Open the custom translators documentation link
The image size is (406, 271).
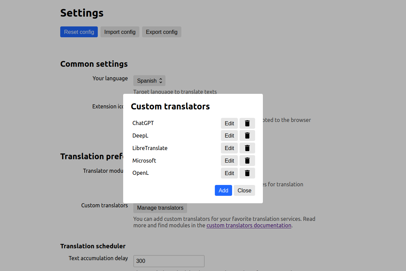coord(249,225)
